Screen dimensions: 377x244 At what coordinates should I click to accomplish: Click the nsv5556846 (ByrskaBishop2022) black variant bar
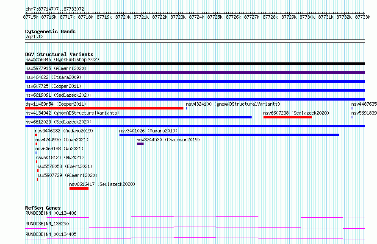coord(195,64)
